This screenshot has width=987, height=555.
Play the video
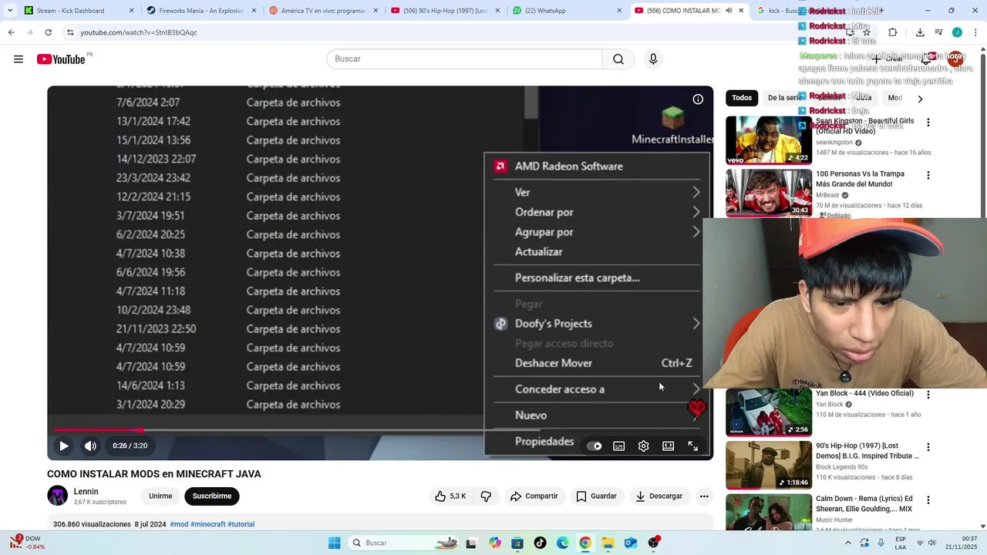64,446
